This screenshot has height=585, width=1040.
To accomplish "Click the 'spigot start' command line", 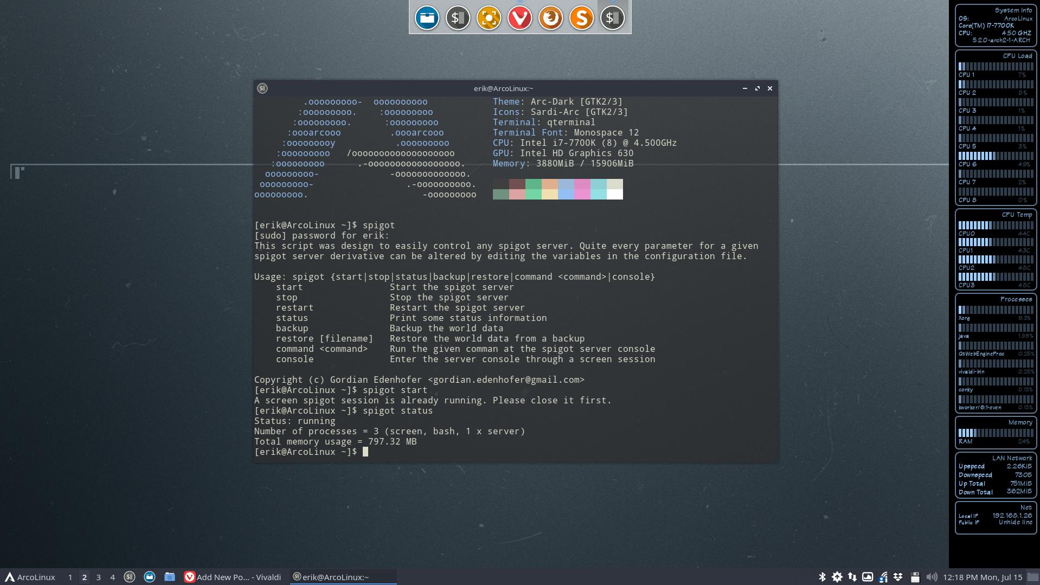I will click(341, 390).
